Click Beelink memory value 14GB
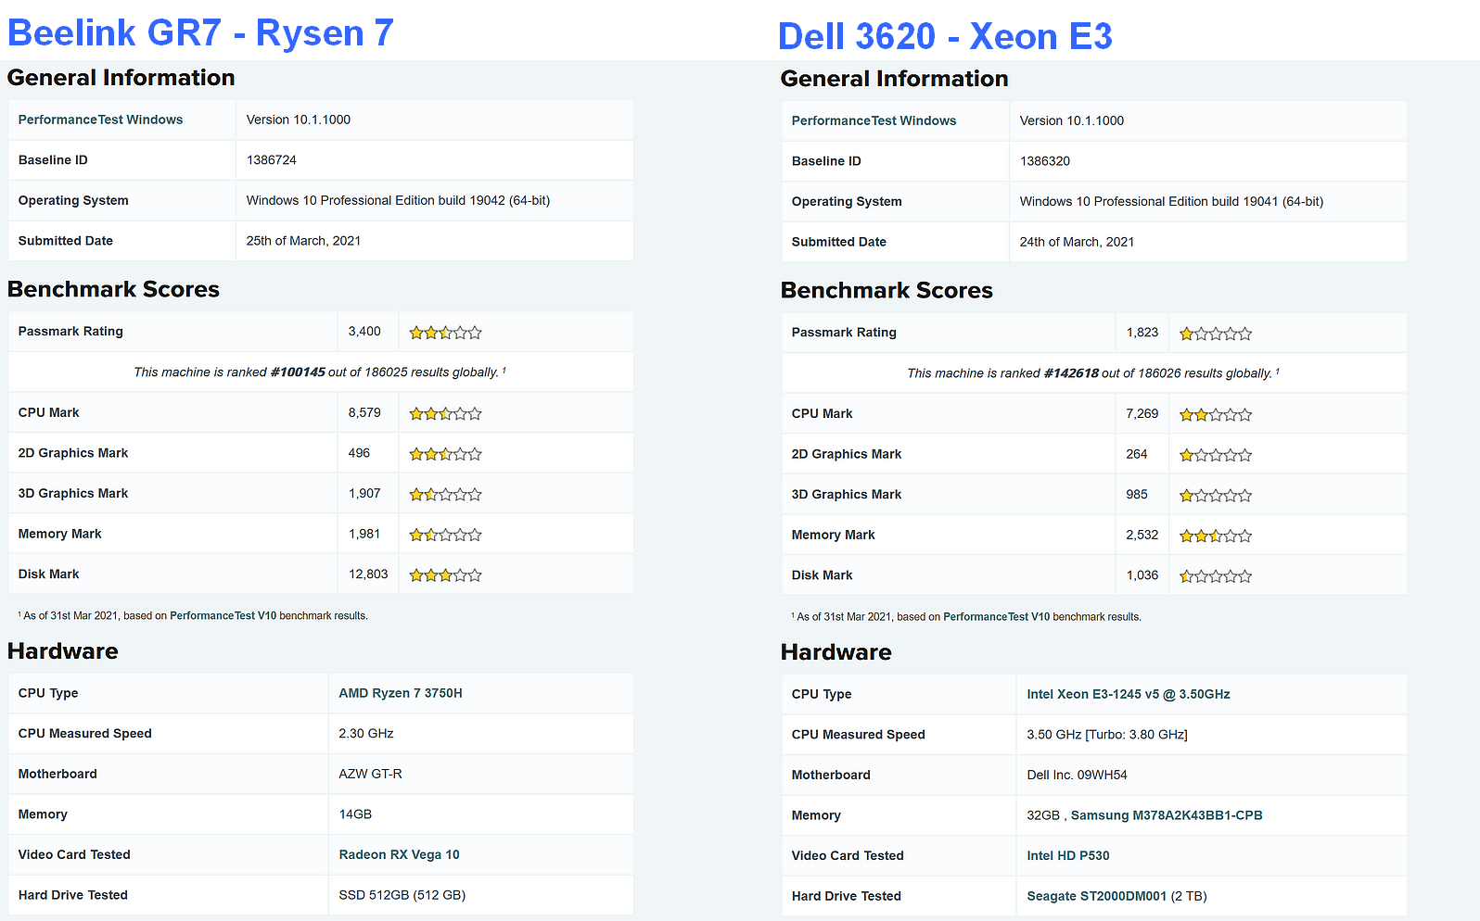 pyautogui.click(x=355, y=814)
